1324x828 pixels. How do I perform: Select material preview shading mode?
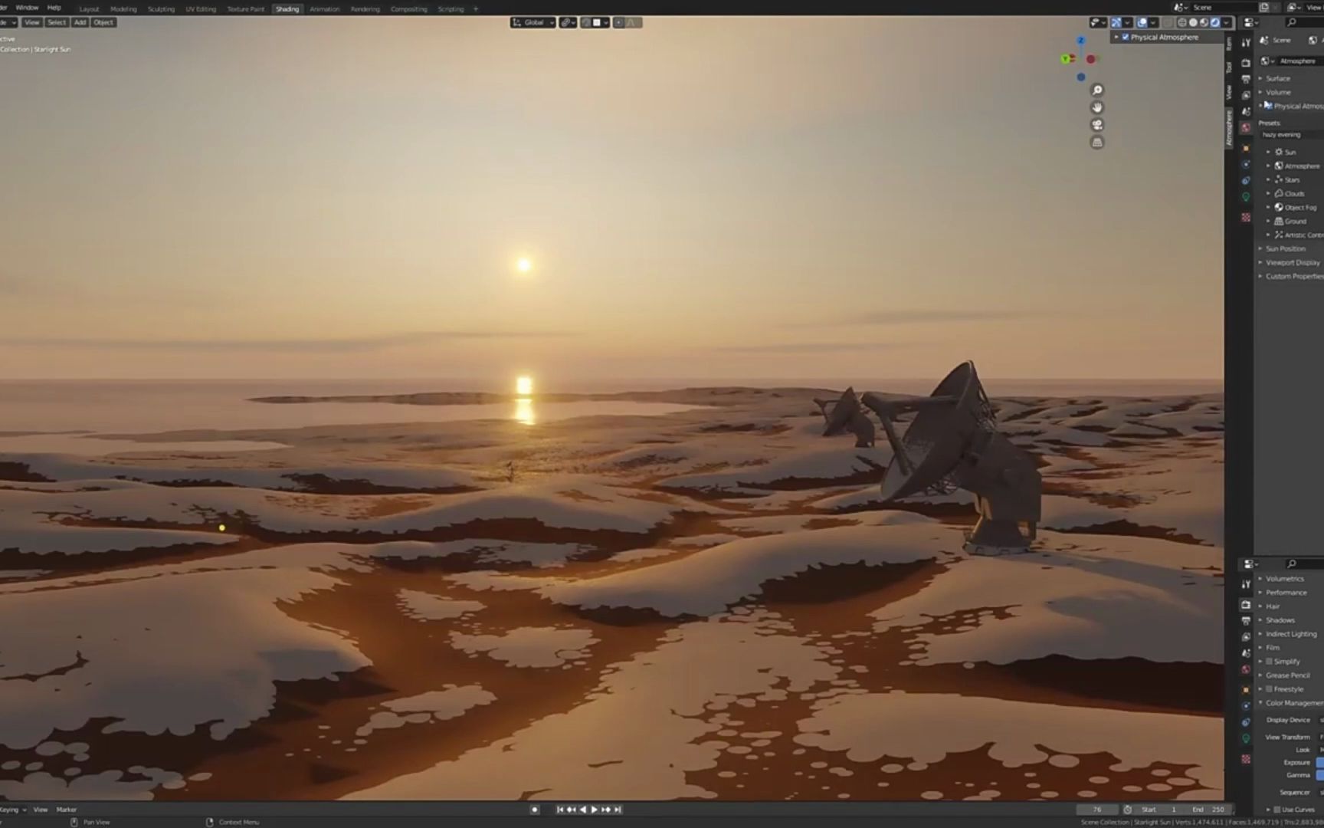(x=1204, y=22)
